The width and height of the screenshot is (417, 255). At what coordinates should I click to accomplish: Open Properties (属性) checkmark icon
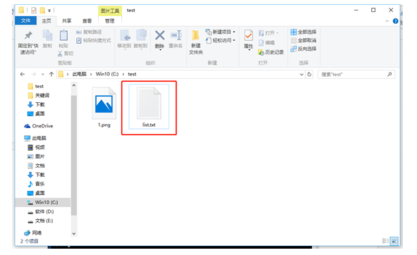[x=248, y=36]
